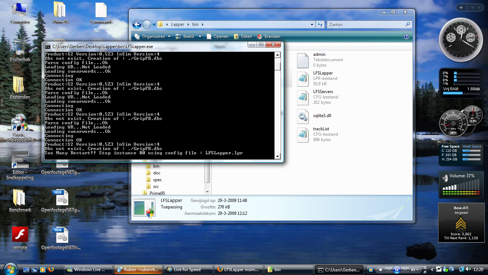Viewport: 488px width, 275px height.
Task: Pause playback in taskbar media player
Action: pyautogui.click(x=397, y=270)
